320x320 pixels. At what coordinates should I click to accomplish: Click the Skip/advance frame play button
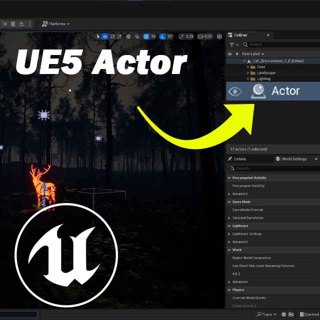(x=4, y=24)
